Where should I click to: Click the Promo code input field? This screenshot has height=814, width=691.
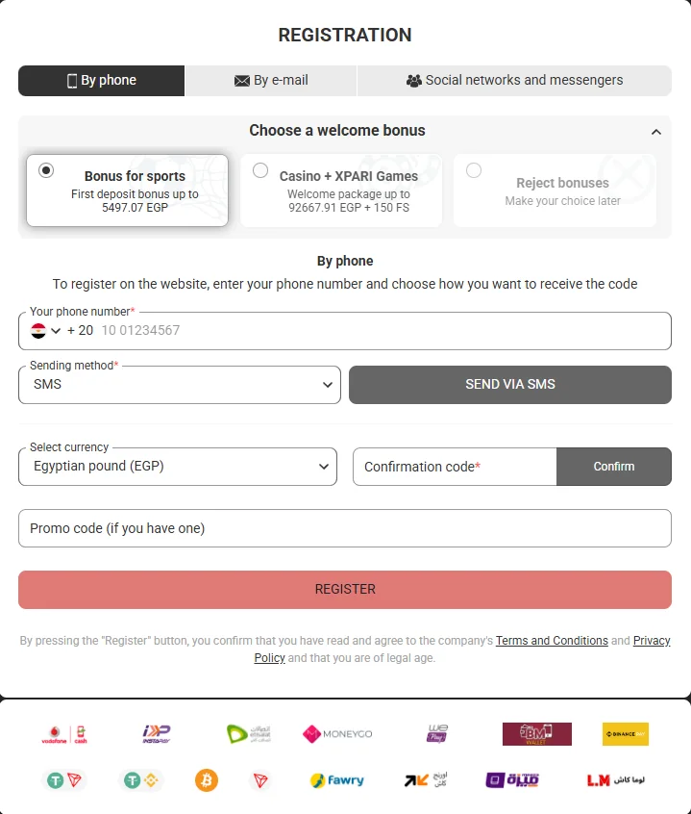[345, 528]
